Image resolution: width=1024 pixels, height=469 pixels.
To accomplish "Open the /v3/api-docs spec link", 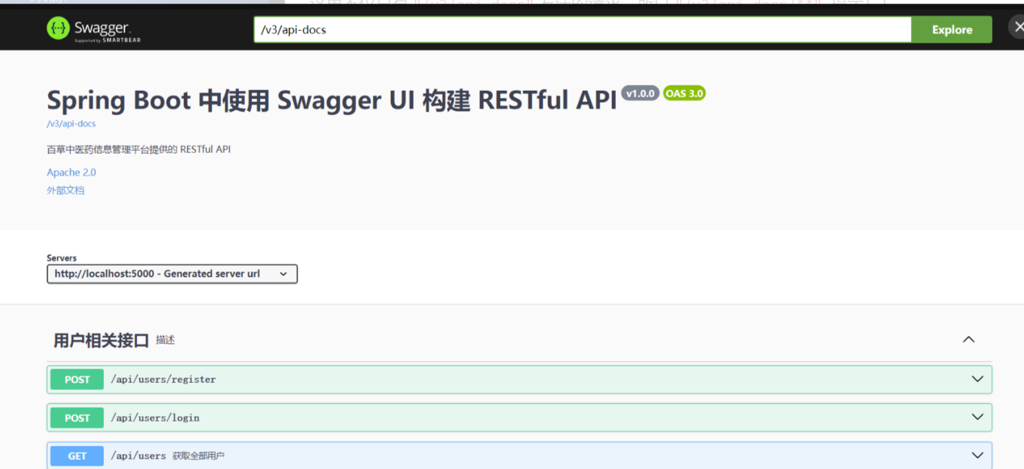I will [x=70, y=123].
